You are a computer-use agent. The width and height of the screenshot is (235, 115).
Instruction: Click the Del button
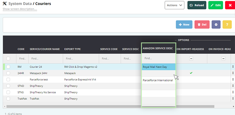tap(202, 25)
